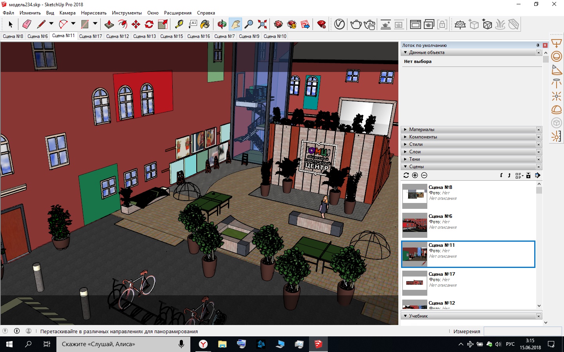This screenshot has height=352, width=564.
Task: Collapse the Учебник panel
Action: click(405, 316)
